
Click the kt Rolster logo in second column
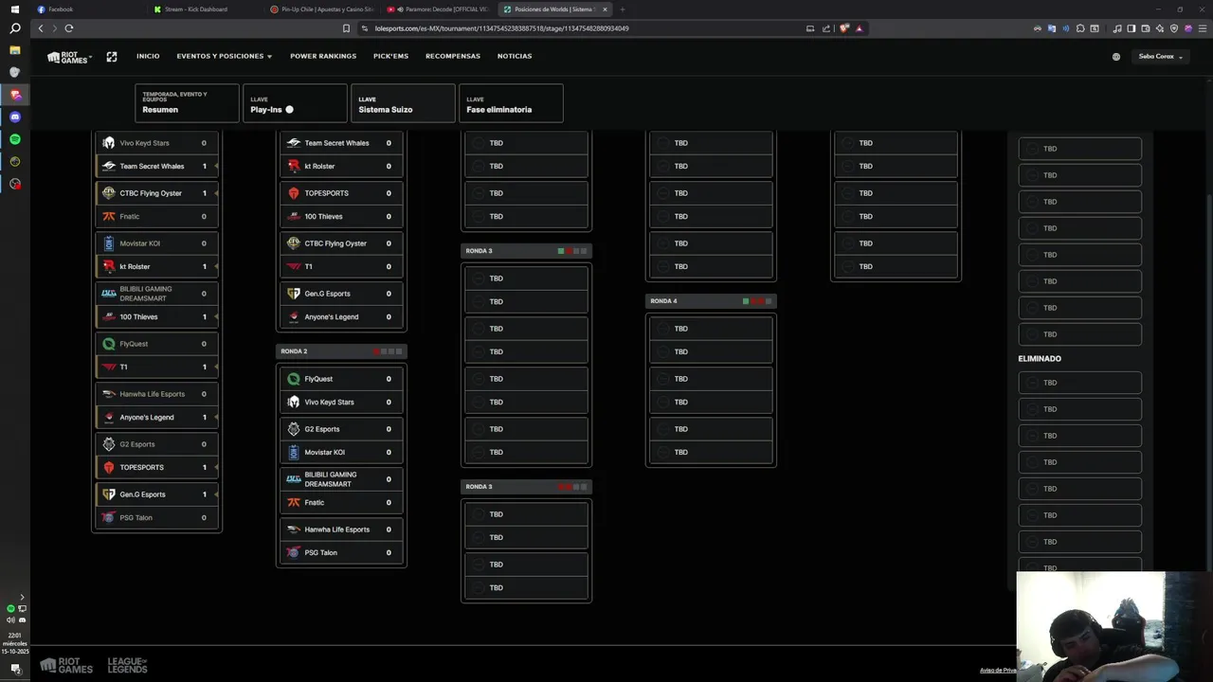(294, 167)
